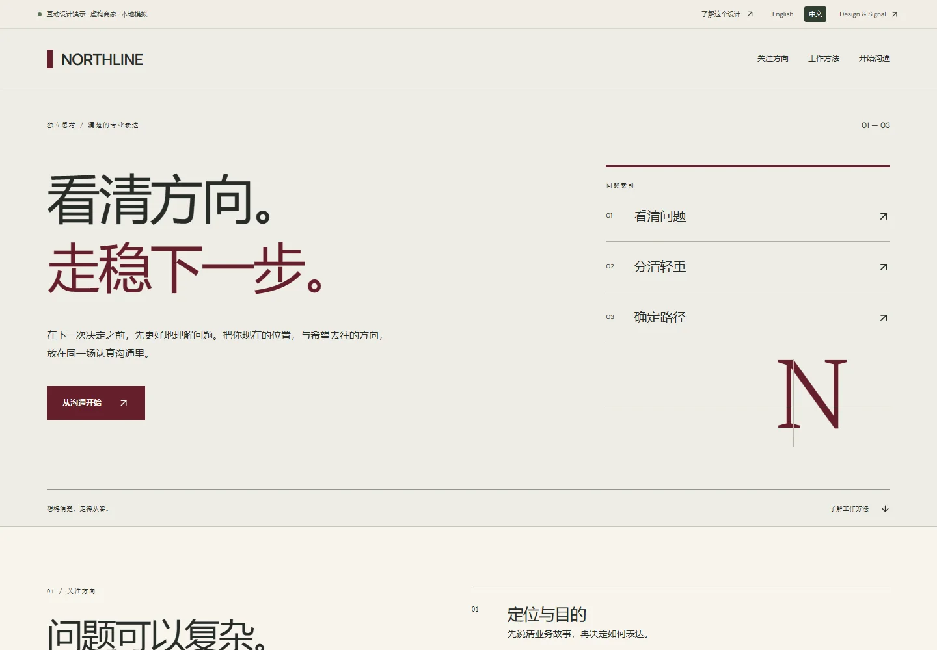This screenshot has width=937, height=650.
Task: Open the 关注方向 navigation item
Action: (772, 58)
